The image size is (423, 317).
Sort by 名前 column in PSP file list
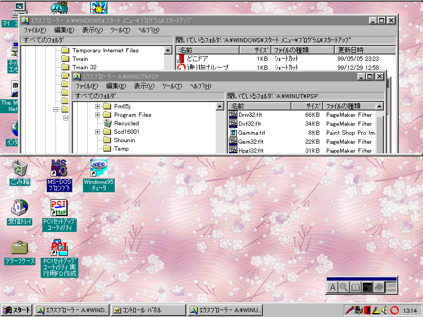[x=260, y=106]
